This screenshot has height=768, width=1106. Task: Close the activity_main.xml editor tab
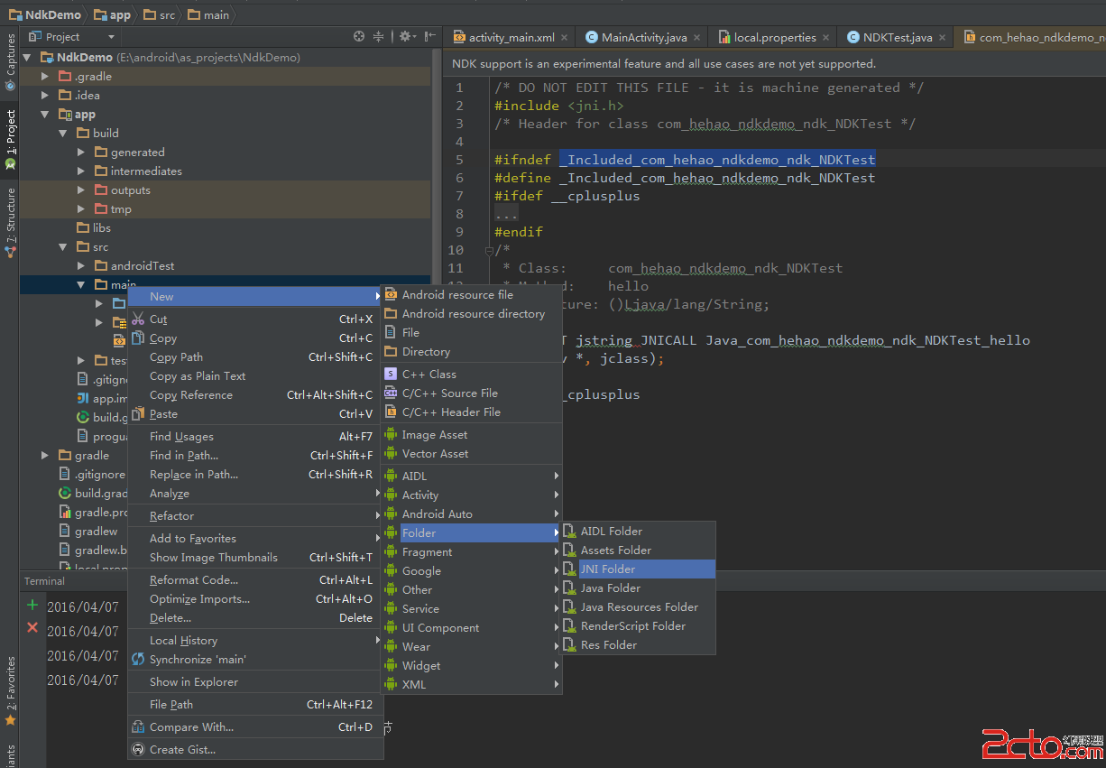tap(565, 38)
